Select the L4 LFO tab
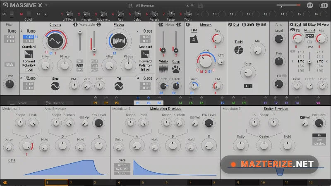This screenshot has height=186, width=331. pyautogui.click(x=180, y=103)
